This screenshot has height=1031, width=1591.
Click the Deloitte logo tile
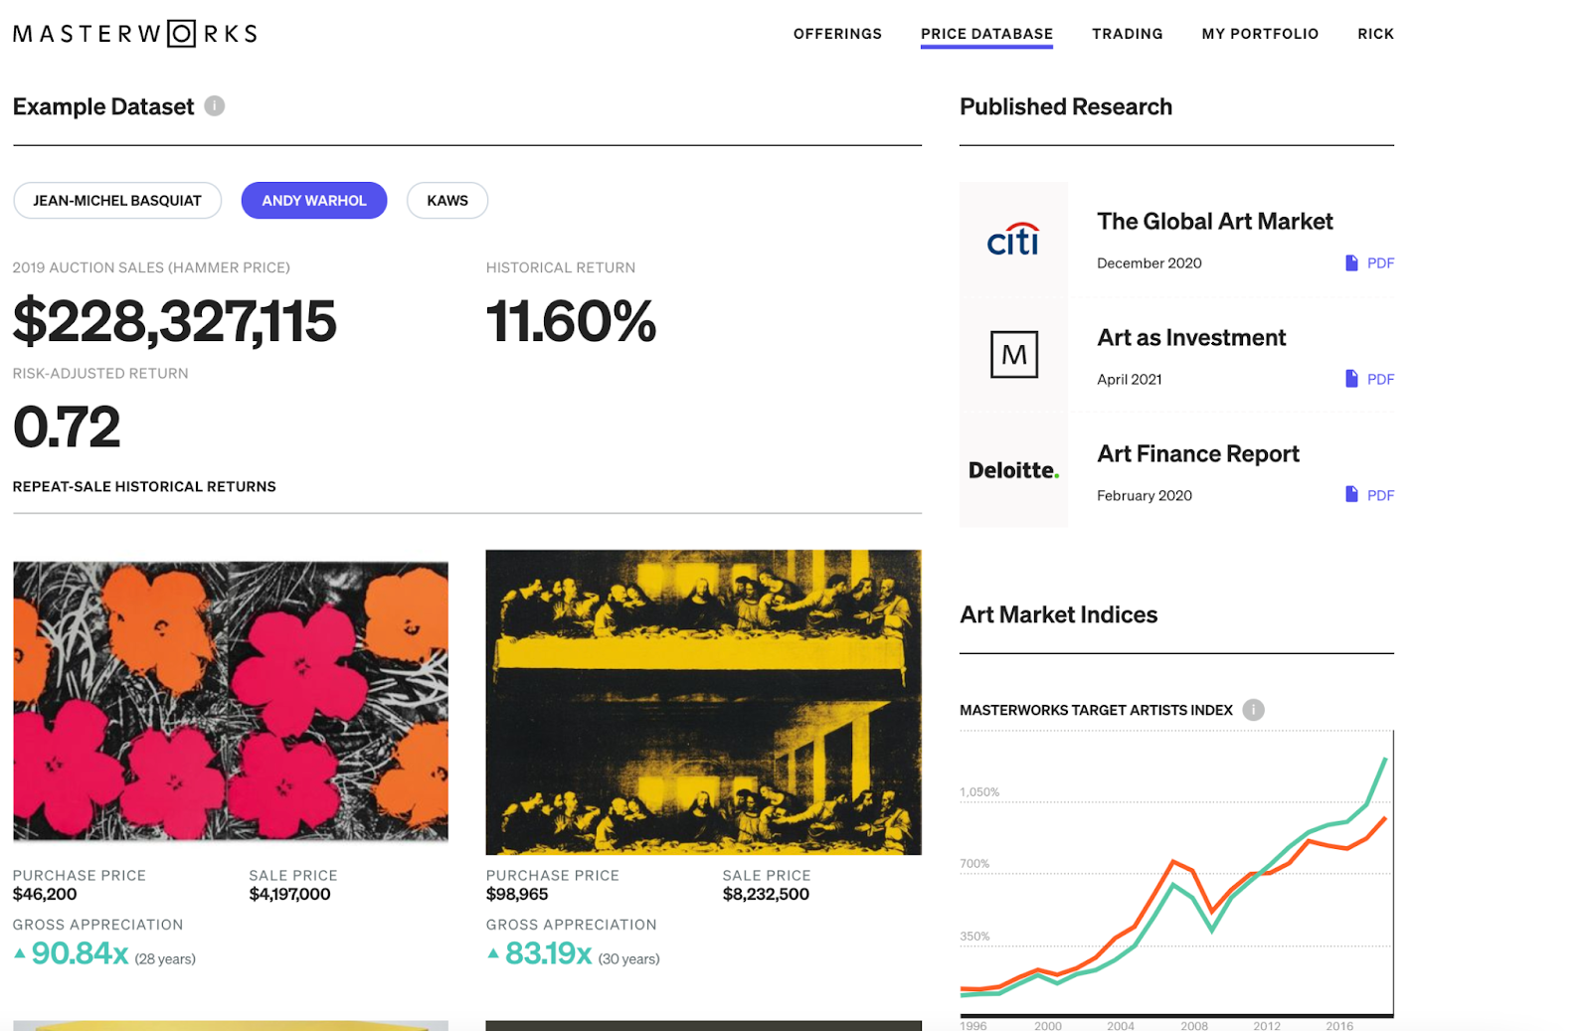click(x=1013, y=470)
